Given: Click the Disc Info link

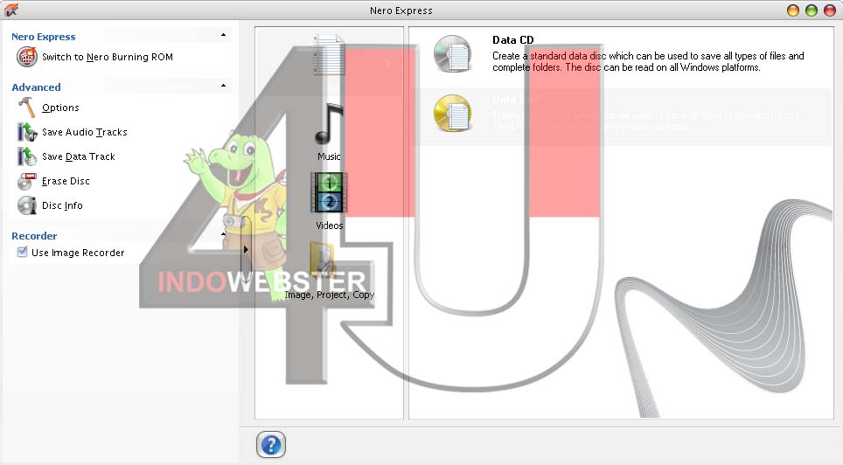Looking at the screenshot, I should point(62,205).
